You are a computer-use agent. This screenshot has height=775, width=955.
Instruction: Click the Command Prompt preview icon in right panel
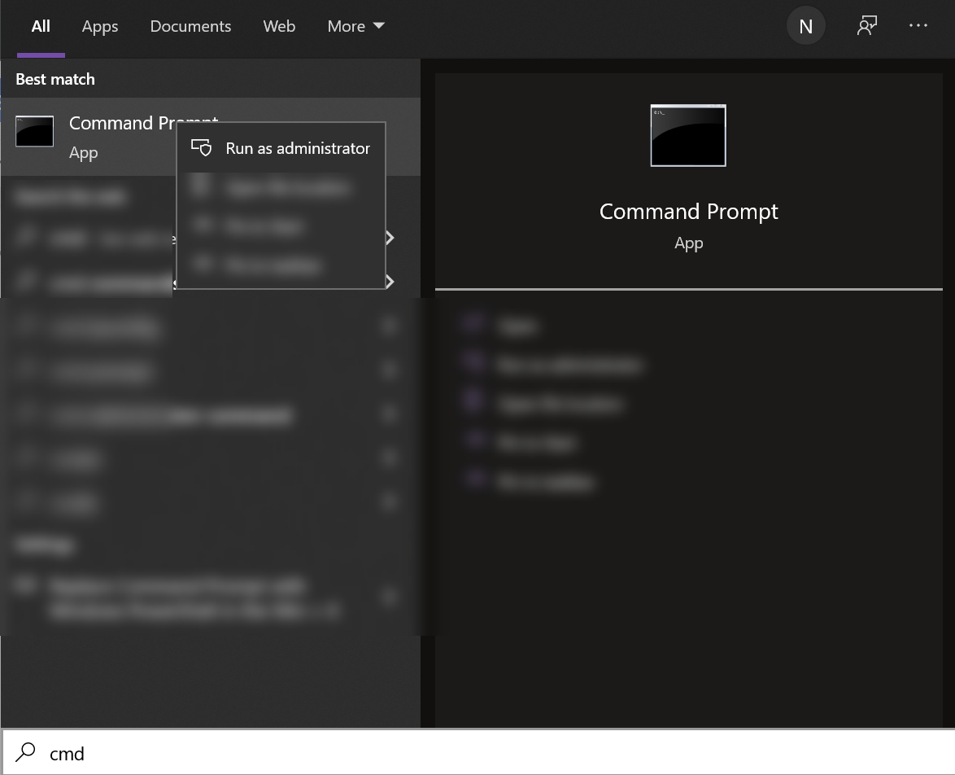click(x=687, y=134)
